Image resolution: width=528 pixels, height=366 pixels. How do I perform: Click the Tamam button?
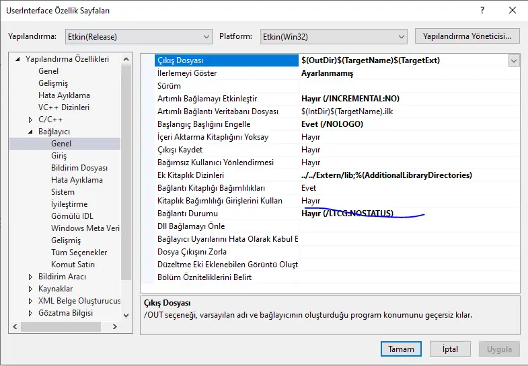pos(401,349)
